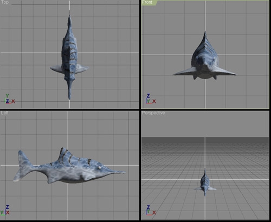Click the empty horizon background in Perspective viewport
This screenshot has height=222, width=271.
205,125
